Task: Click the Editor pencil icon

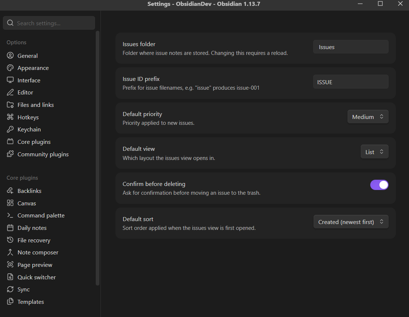Action: tap(10, 93)
